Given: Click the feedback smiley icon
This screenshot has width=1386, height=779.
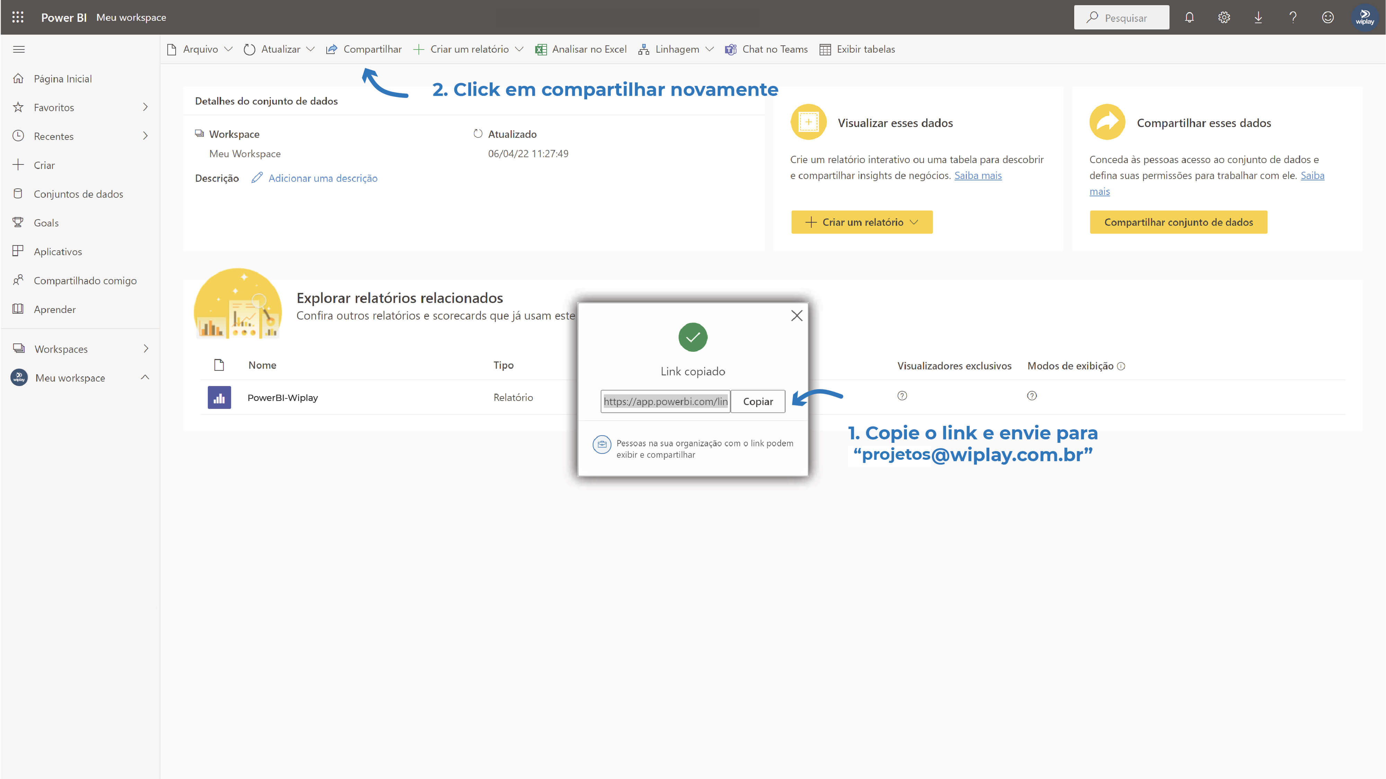Looking at the screenshot, I should (x=1327, y=17).
